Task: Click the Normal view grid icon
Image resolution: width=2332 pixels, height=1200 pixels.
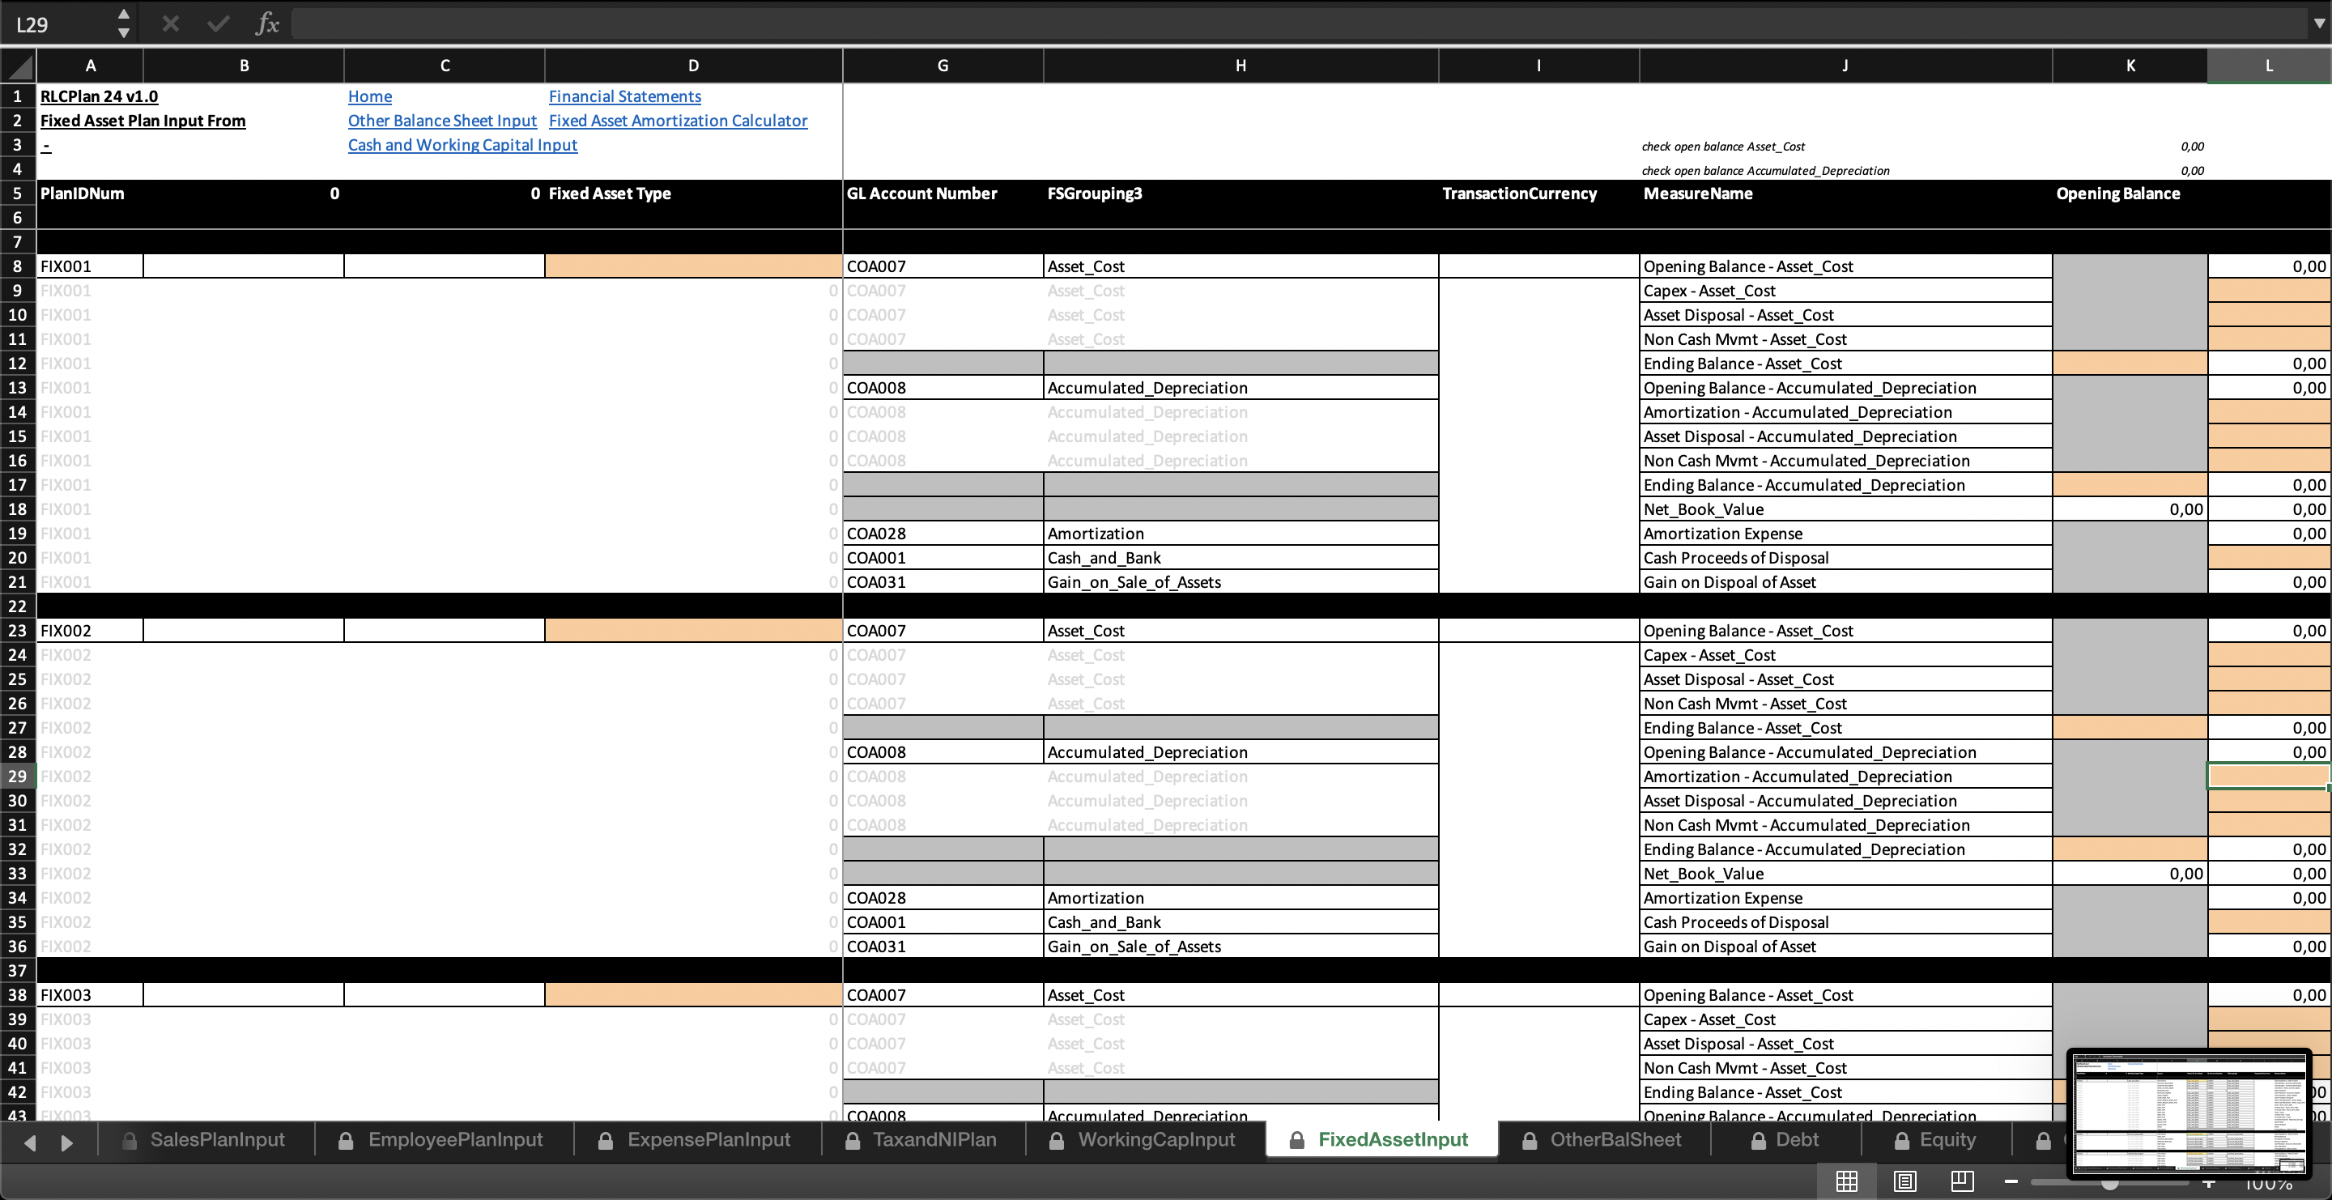Action: pos(1847,1181)
